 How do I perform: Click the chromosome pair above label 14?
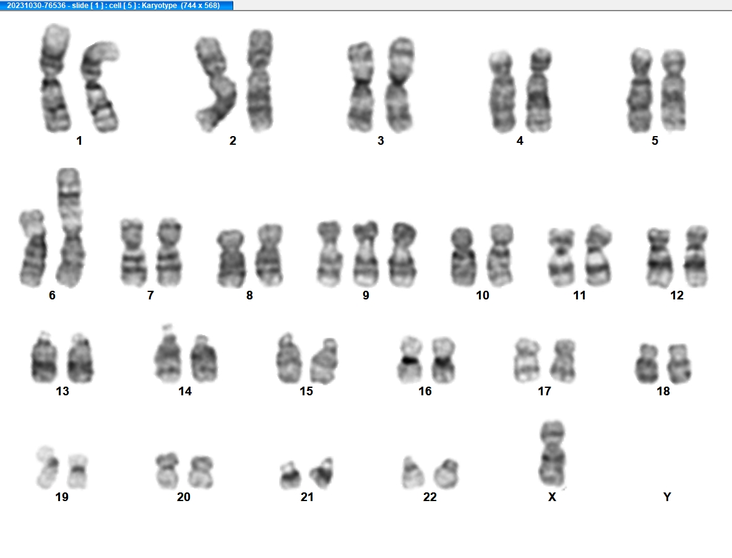[x=186, y=354]
